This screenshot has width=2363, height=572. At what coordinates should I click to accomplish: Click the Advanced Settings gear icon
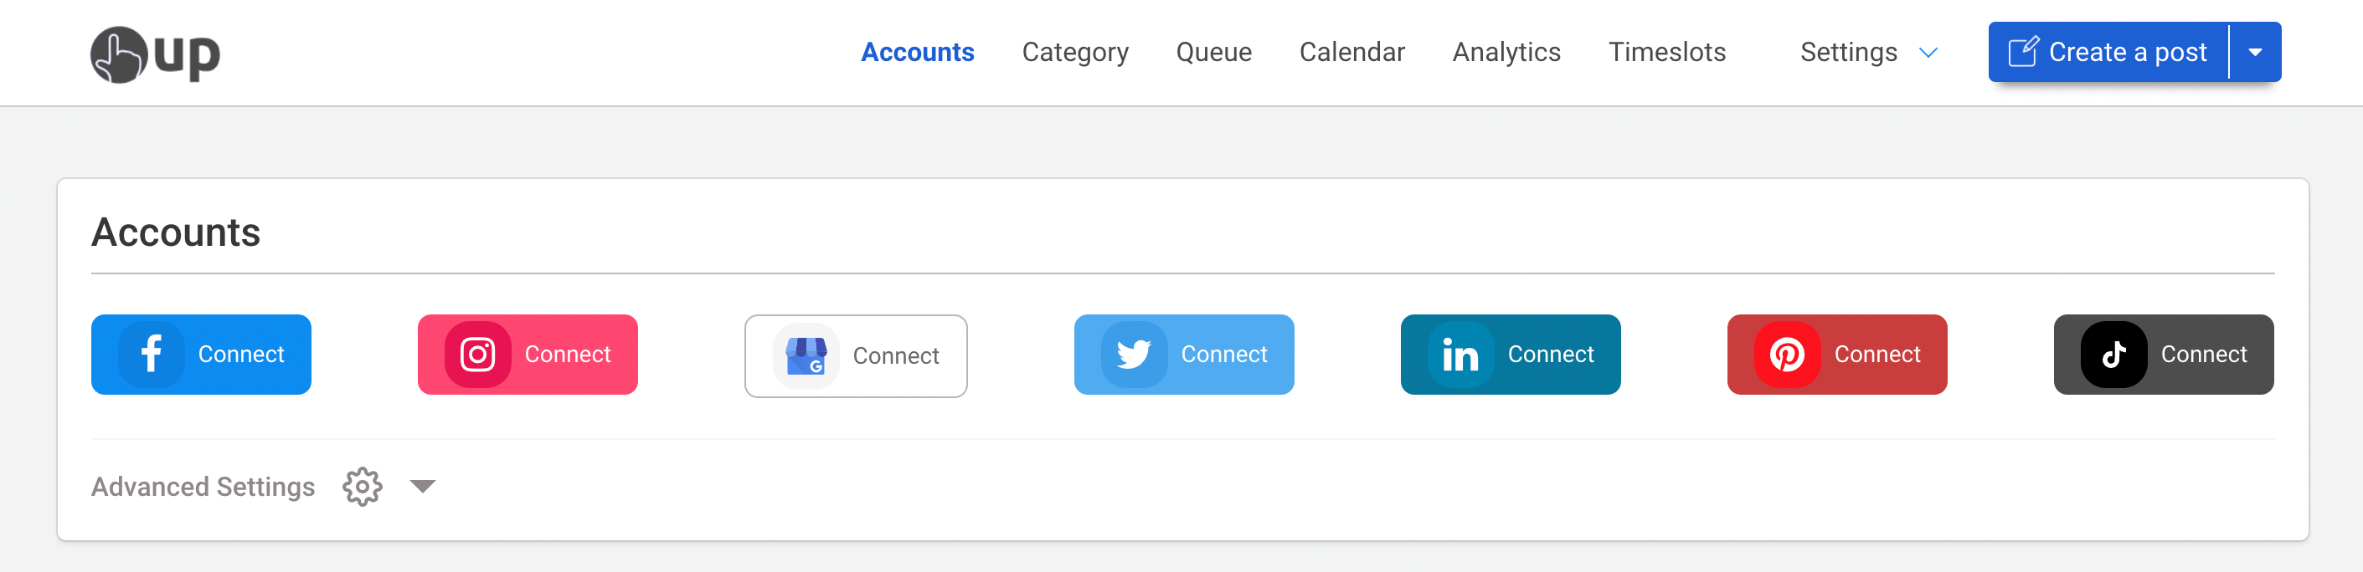click(x=363, y=487)
